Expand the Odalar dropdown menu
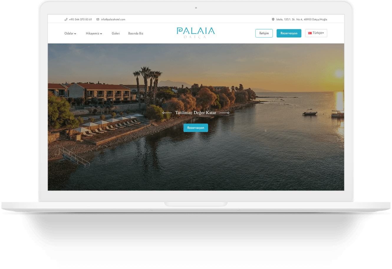This screenshot has width=392, height=269. [x=70, y=34]
